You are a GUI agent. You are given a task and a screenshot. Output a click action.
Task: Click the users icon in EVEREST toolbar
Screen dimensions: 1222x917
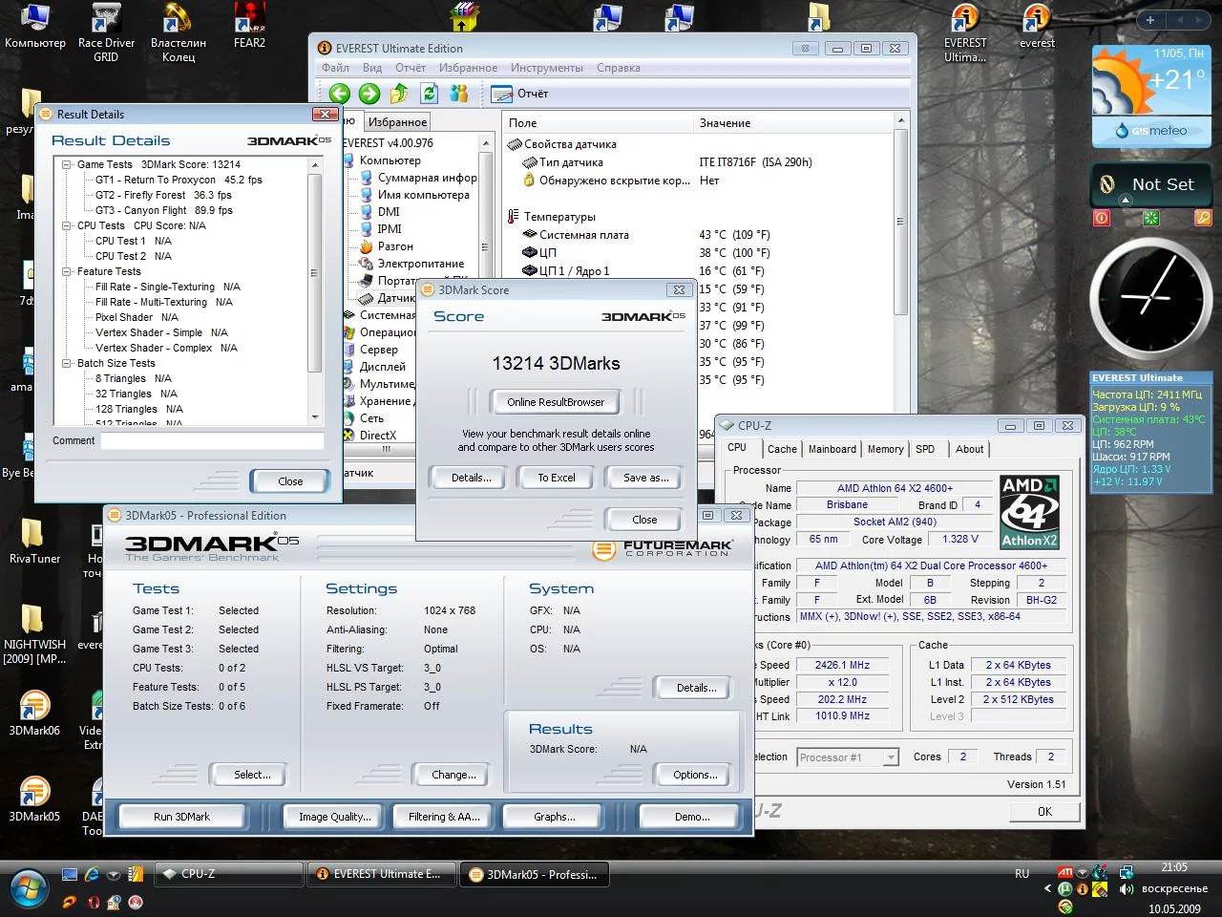tap(459, 93)
